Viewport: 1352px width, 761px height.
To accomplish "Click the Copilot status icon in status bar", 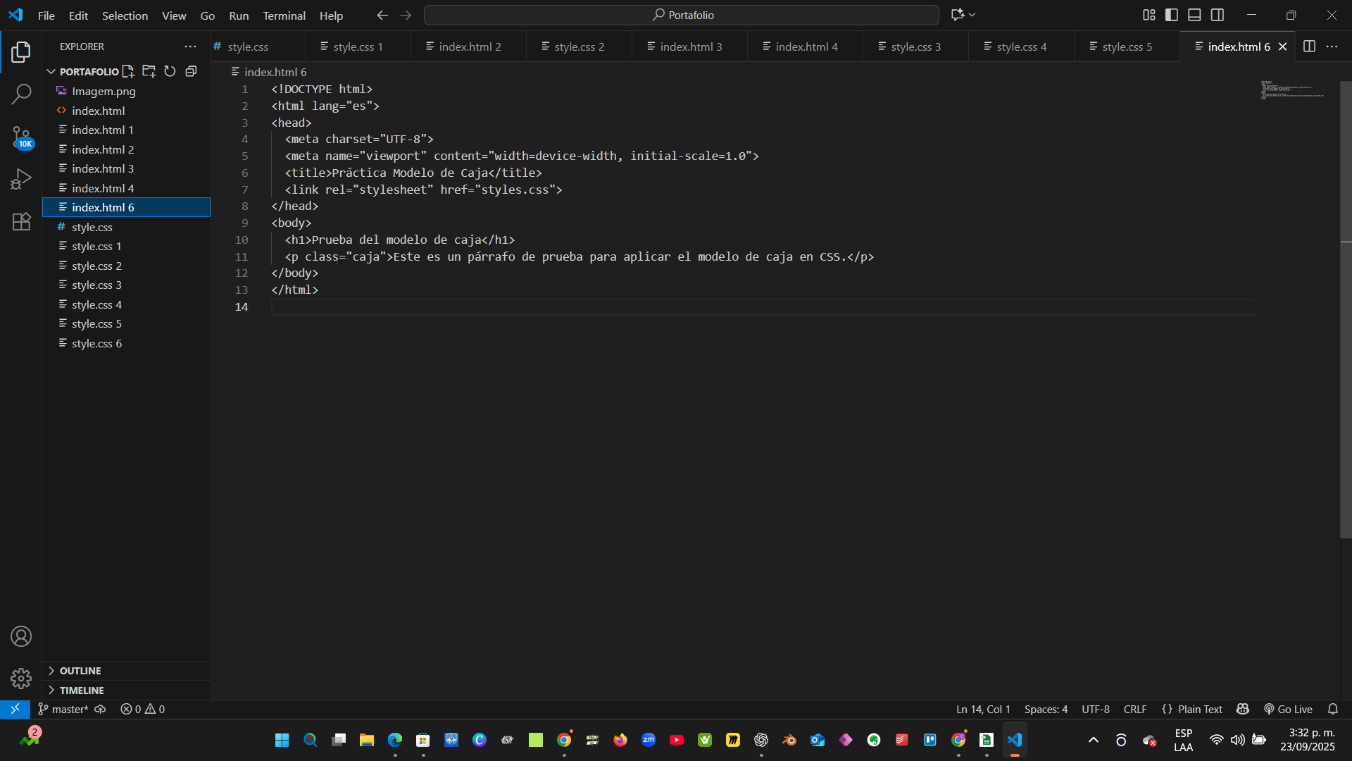I will coord(1243,709).
